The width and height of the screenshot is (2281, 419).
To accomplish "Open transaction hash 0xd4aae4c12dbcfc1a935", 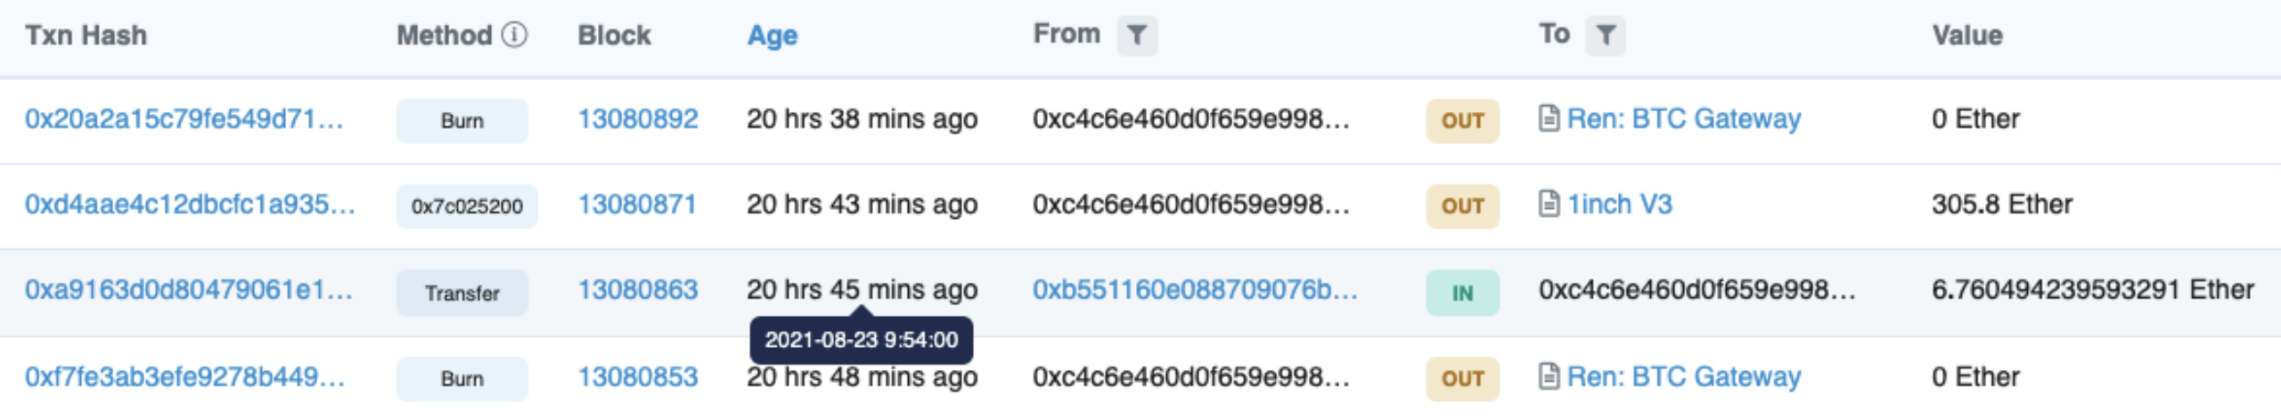I will click(190, 205).
